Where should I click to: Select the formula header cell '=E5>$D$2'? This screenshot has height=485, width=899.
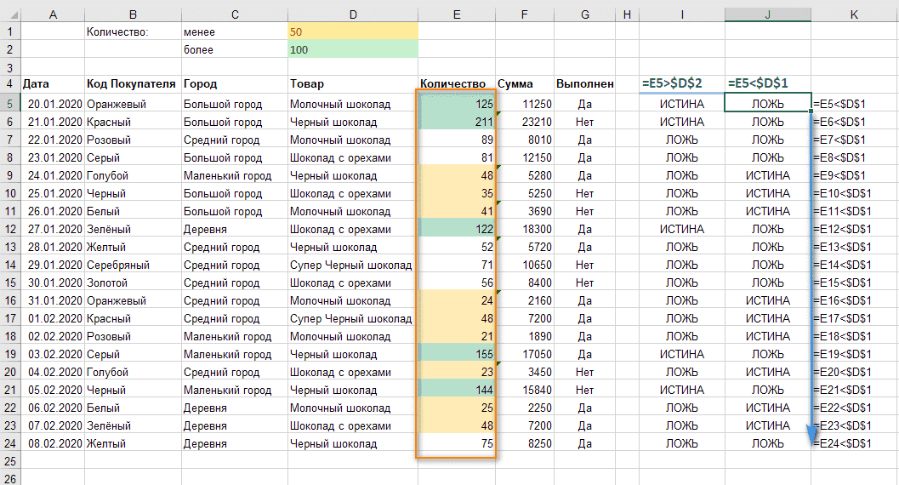[x=682, y=83]
